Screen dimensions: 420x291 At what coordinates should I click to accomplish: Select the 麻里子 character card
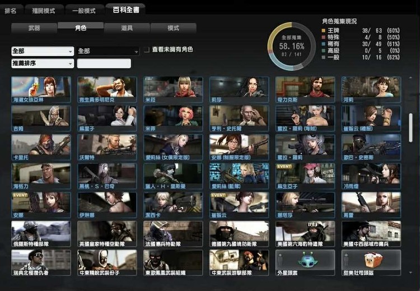[x=107, y=118]
